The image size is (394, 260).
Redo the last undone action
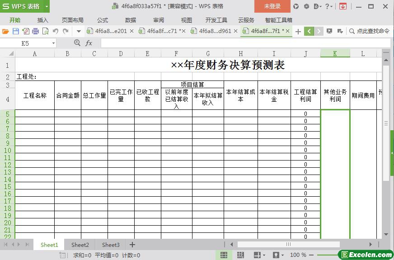66,31
